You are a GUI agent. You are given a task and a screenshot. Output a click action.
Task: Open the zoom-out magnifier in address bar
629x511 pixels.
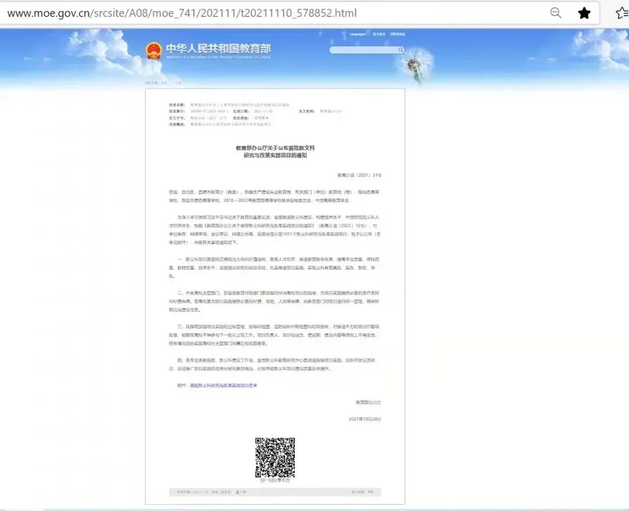[556, 13]
